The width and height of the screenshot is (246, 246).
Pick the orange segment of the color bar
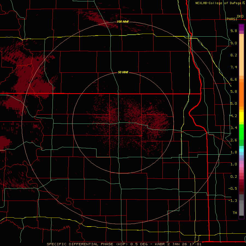(241, 94)
